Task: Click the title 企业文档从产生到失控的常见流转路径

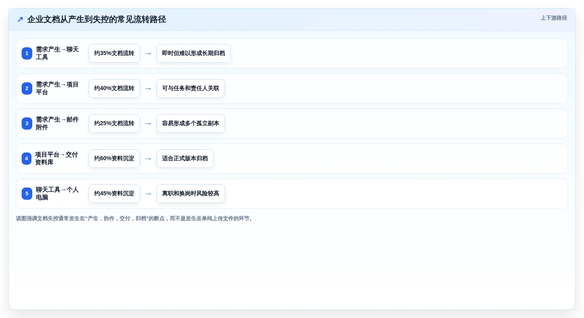Action: click(x=97, y=20)
